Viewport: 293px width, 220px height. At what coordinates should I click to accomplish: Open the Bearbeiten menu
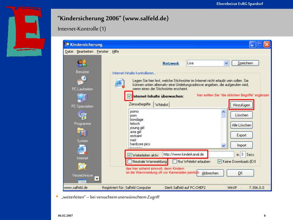point(85,52)
